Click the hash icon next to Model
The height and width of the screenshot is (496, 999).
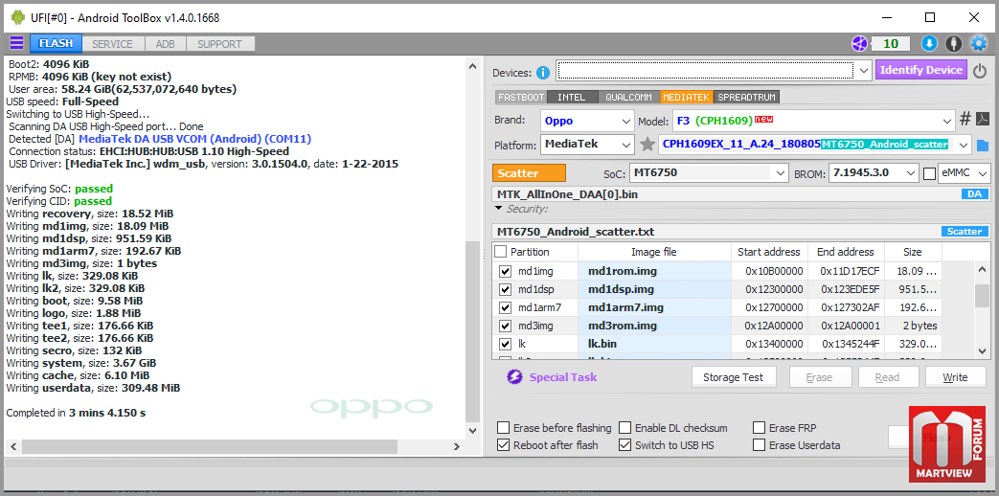pyautogui.click(x=965, y=119)
